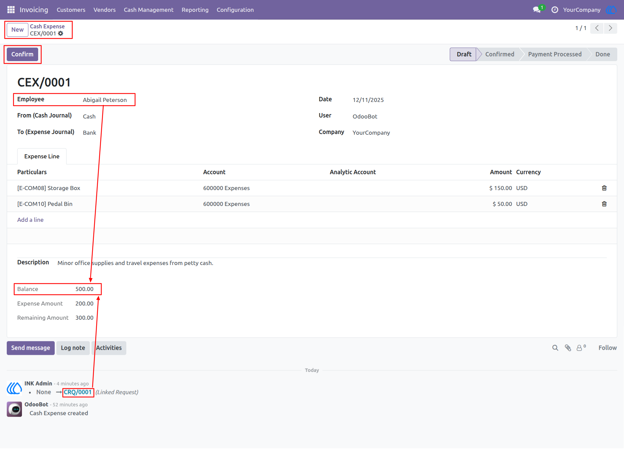Search messages in the chatter
The width and height of the screenshot is (624, 449).
[x=555, y=348]
